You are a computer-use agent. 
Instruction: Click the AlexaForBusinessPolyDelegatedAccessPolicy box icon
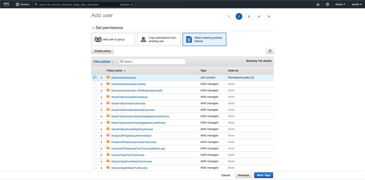point(108,122)
